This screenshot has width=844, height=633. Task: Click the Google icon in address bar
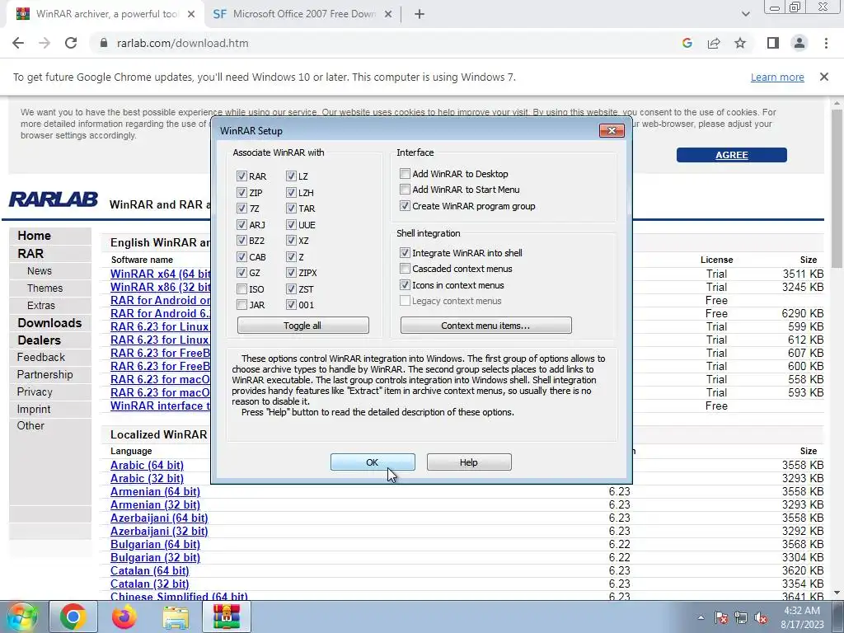pos(687,43)
